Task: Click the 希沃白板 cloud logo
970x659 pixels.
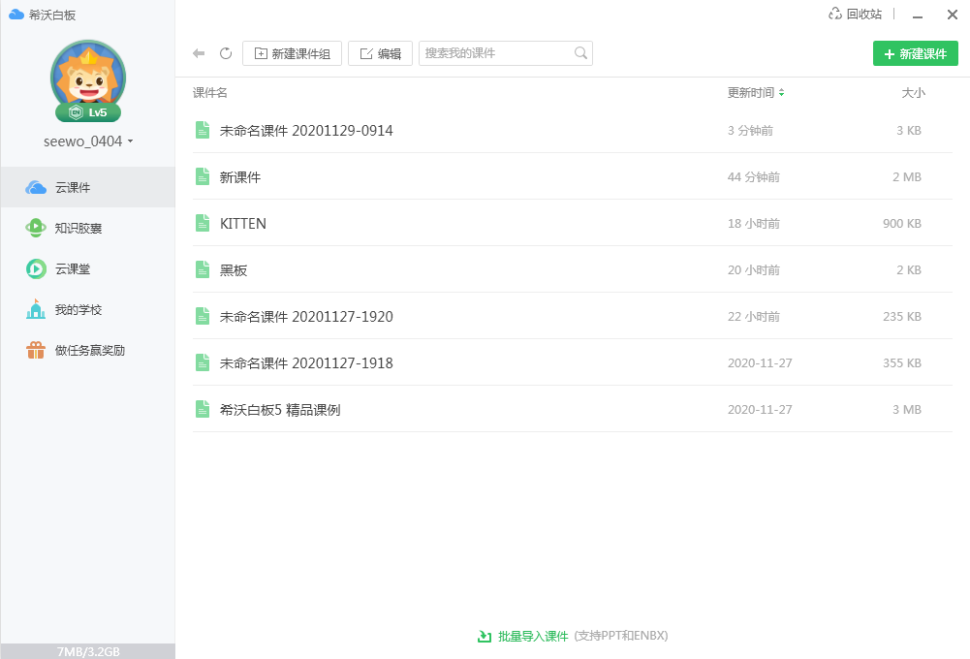Action: (x=16, y=15)
